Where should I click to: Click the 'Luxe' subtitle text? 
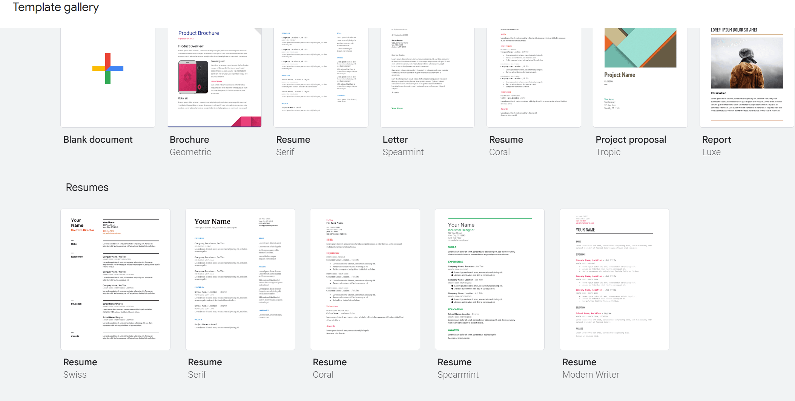711,152
